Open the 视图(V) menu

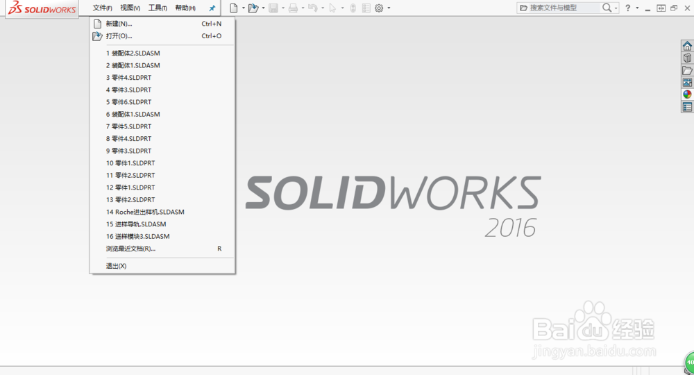(x=130, y=8)
